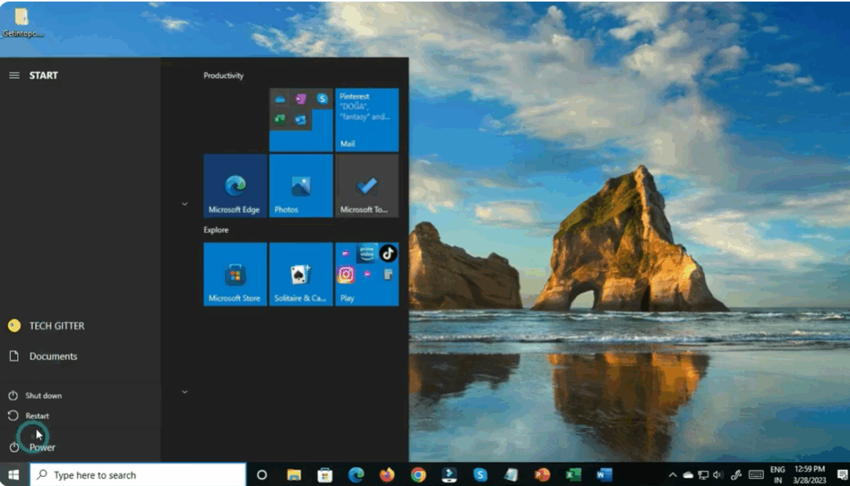Open Google Chrome from the taskbar
Screen dimensions: 850x486
[x=418, y=475]
